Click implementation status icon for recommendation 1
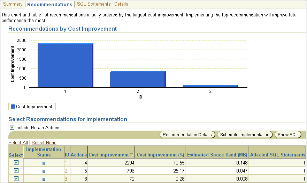The height and width of the screenshot is (183, 307). [44, 163]
